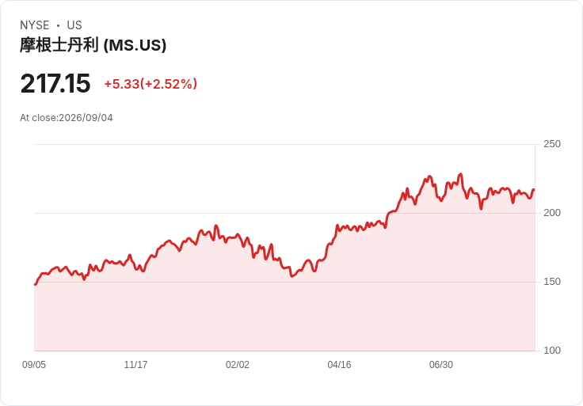Click the US market label
Screen dimensions: 583x406
74,25
